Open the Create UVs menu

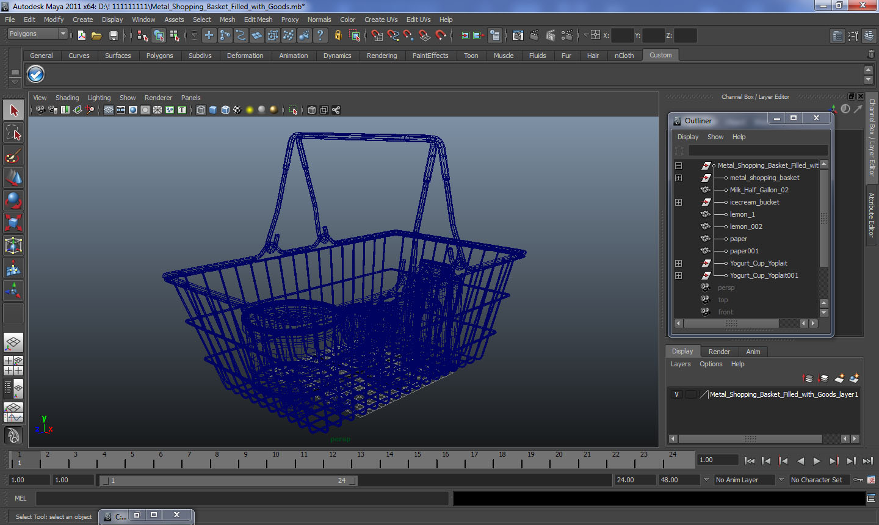pyautogui.click(x=381, y=20)
